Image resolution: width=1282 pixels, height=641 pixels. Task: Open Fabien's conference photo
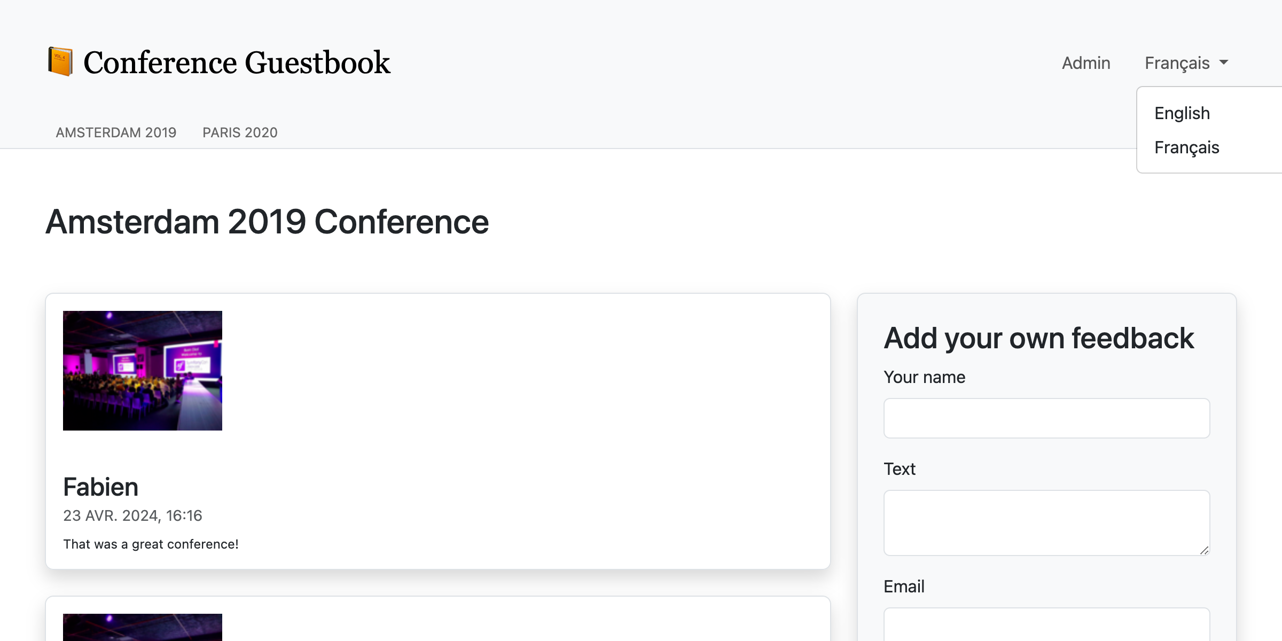click(x=143, y=370)
